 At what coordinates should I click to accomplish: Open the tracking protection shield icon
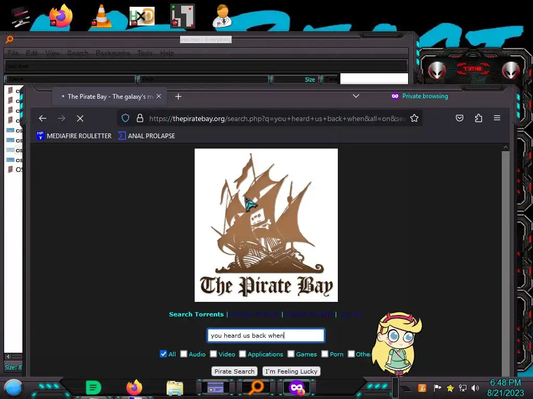click(125, 118)
